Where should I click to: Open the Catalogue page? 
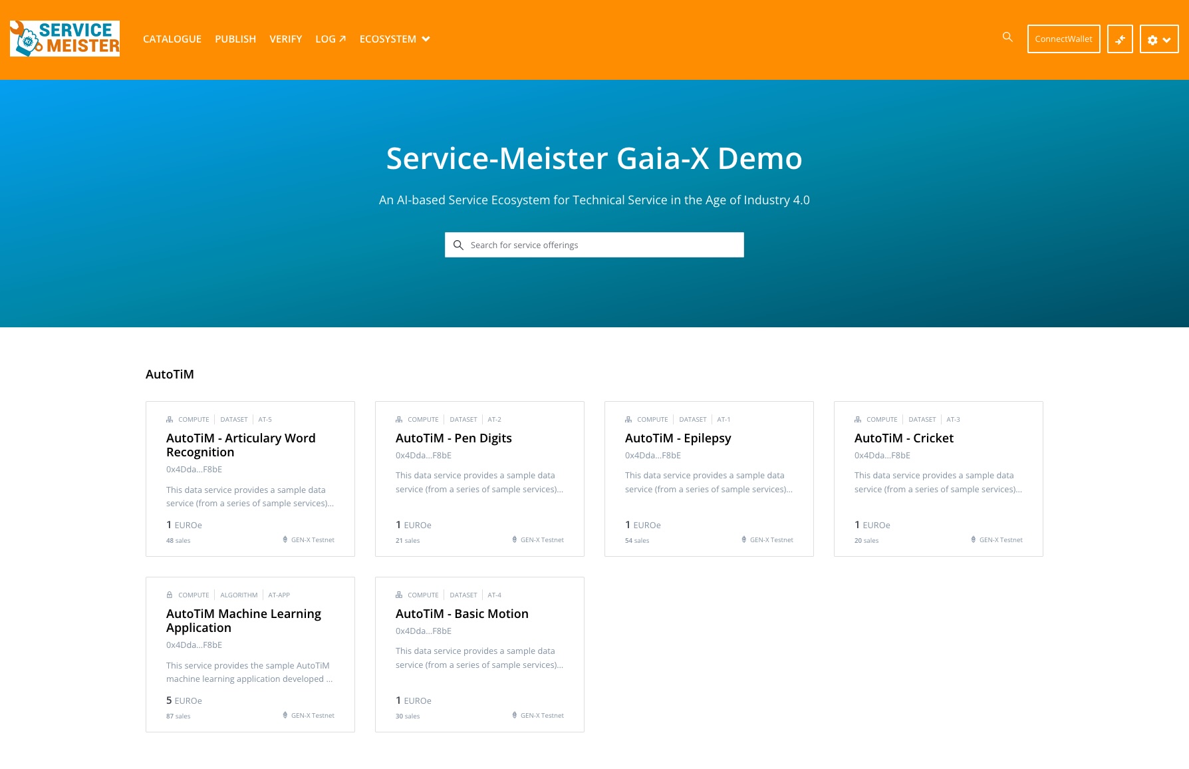click(x=172, y=39)
